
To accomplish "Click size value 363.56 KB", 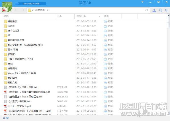I will point(63,97).
